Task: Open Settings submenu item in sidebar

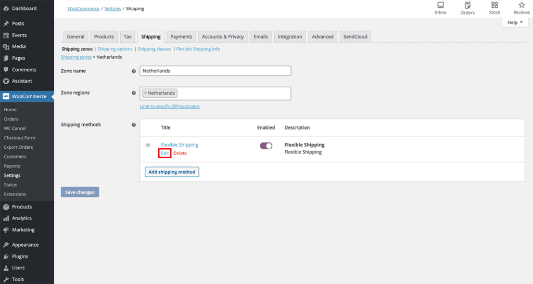Action: coord(12,175)
